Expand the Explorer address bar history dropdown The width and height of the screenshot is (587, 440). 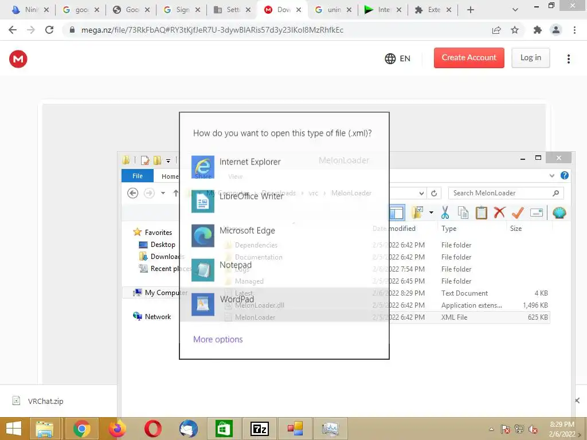421,193
